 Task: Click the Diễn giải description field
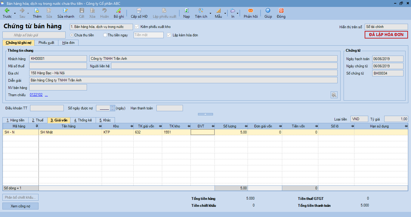coord(183,80)
